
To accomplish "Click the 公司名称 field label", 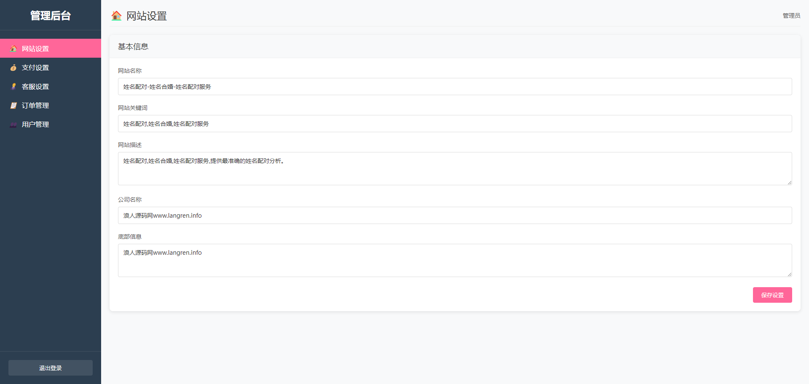I will [x=130, y=200].
